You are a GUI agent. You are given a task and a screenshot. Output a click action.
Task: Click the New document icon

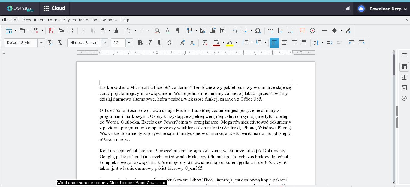[x=9, y=31]
